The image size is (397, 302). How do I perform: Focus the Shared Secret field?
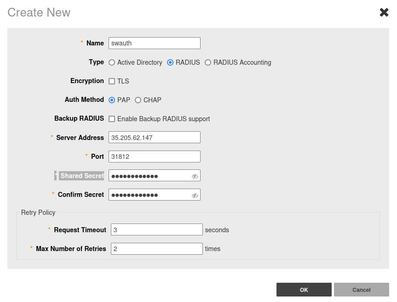click(x=150, y=176)
